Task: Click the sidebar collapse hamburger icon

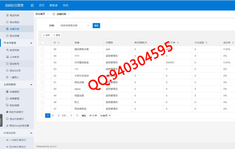Action: [32, 5]
